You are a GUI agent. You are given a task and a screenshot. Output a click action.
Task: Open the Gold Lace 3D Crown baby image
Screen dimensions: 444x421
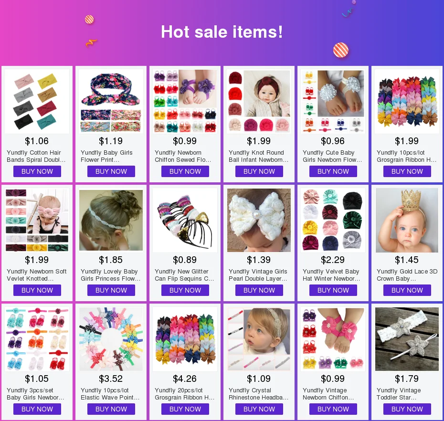point(407,220)
